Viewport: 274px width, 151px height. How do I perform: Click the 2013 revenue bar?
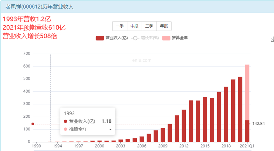pos(191,121)
